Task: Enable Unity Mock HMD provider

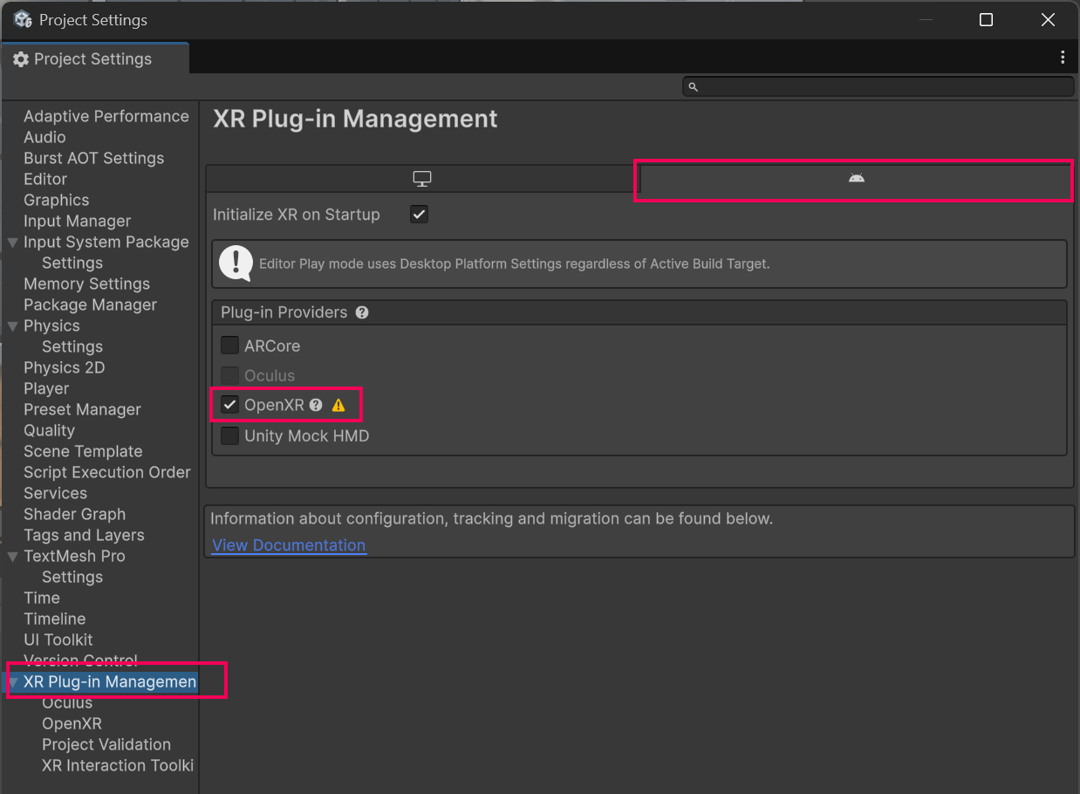Action: click(x=230, y=435)
